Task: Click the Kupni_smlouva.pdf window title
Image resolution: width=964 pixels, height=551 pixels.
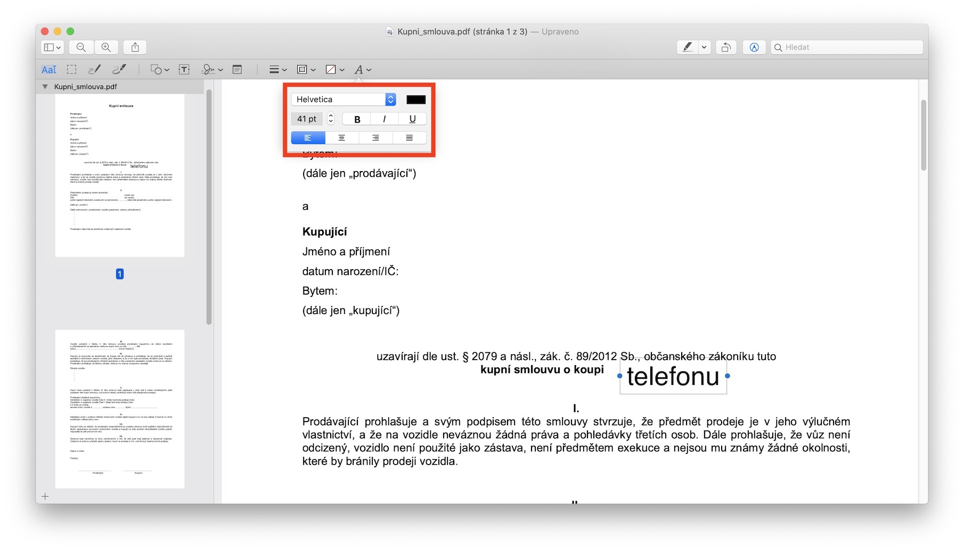Action: (462, 32)
